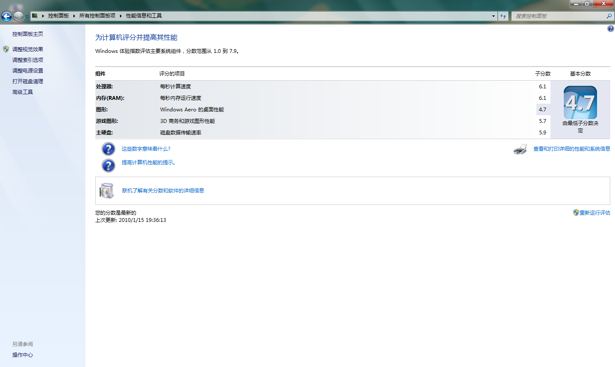This screenshot has height=367, width=615.
Task: Click the address bar refresh button
Action: 503,16
